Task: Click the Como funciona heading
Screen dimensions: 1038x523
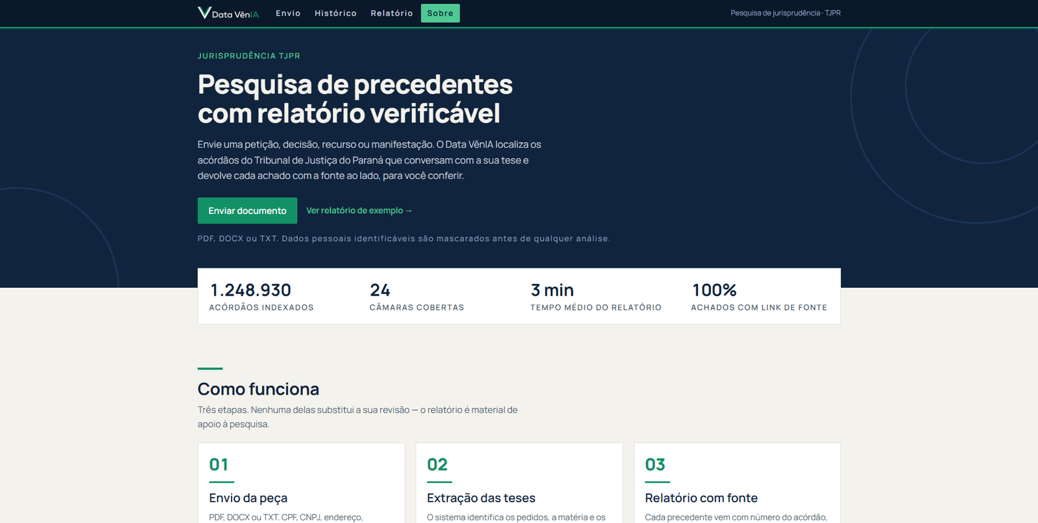Action: pos(258,389)
